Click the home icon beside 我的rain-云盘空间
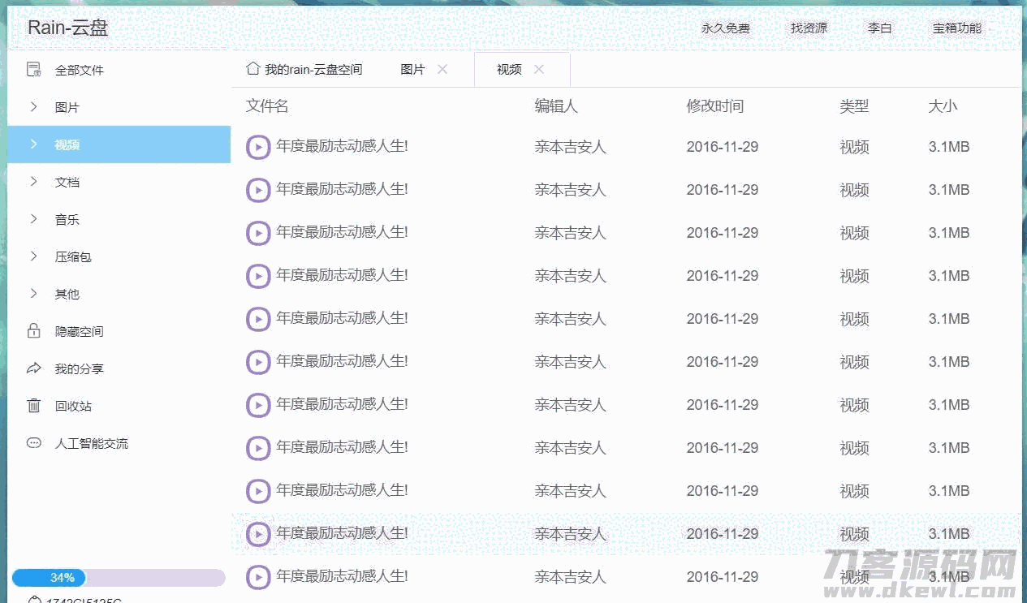This screenshot has width=1027, height=603. (252, 69)
